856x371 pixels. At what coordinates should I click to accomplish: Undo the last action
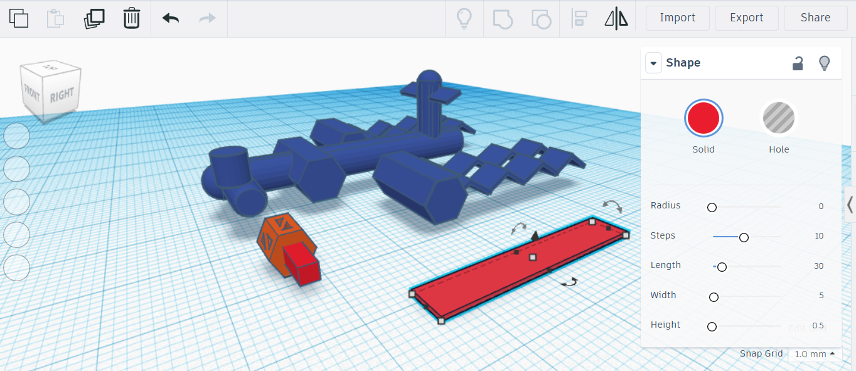click(x=171, y=18)
